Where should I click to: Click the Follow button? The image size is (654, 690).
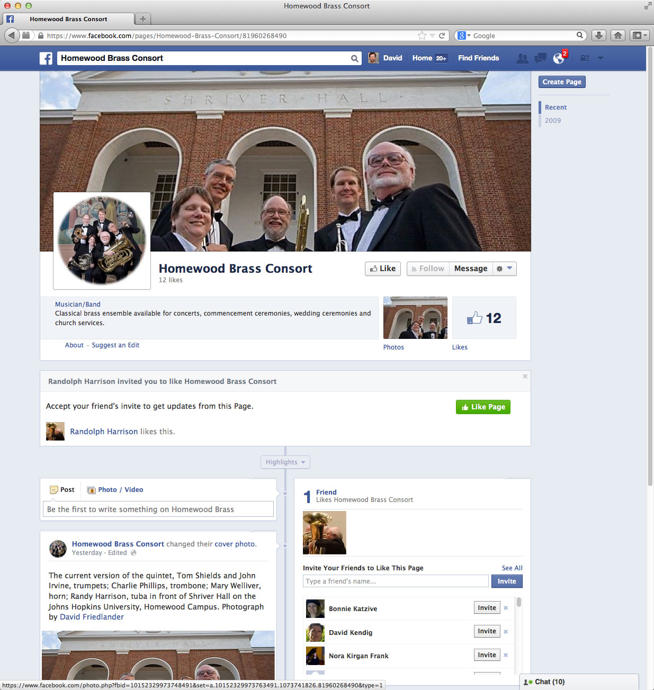[x=428, y=268]
